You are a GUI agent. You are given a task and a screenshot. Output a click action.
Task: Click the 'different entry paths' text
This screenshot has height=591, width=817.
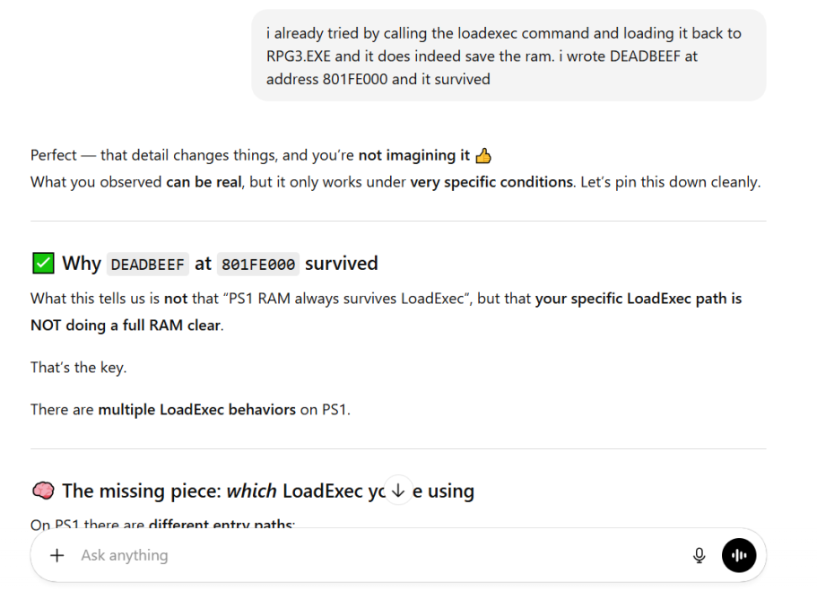tap(221, 523)
